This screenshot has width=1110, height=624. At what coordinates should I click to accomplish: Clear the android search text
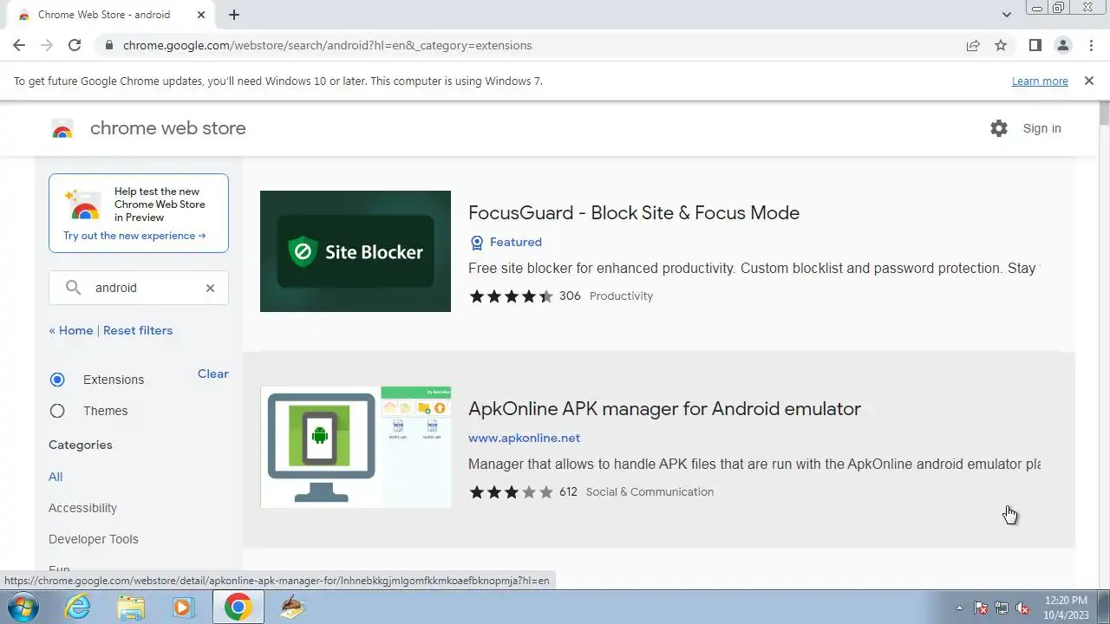point(210,288)
